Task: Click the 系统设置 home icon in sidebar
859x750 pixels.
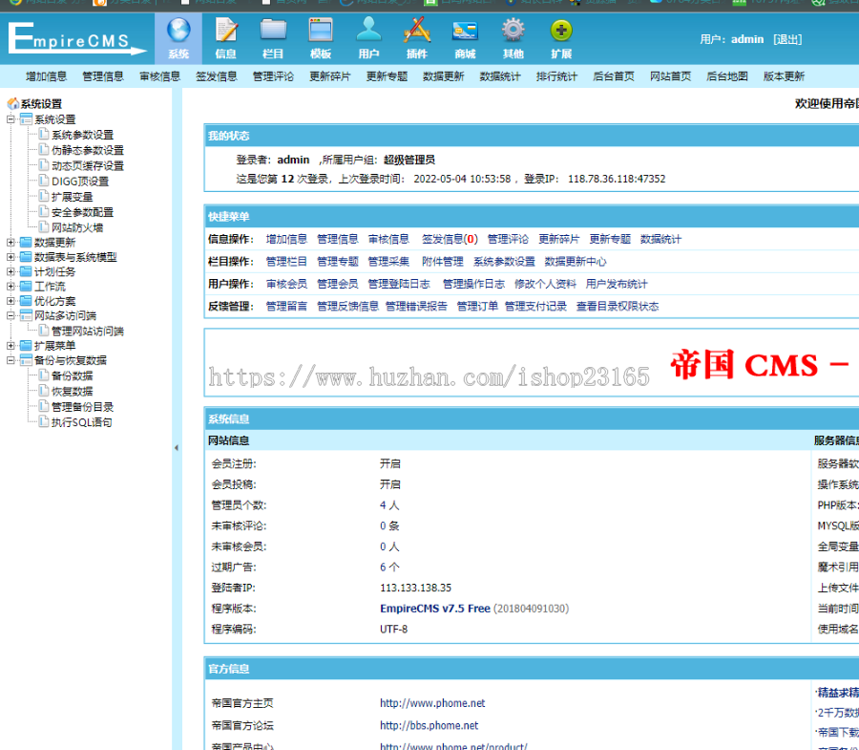Action: click(13, 103)
